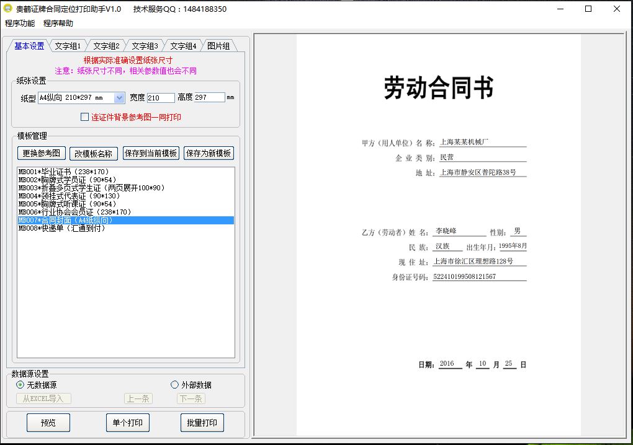This screenshot has width=633, height=445.
Task: Select template MB004*颈挂式代表证
Action: (125, 196)
